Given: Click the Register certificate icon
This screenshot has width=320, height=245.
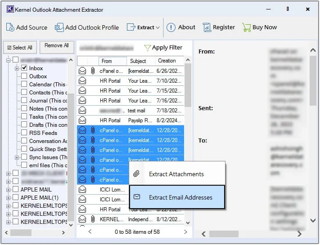Looking at the screenshot, I should tap(207, 27).
